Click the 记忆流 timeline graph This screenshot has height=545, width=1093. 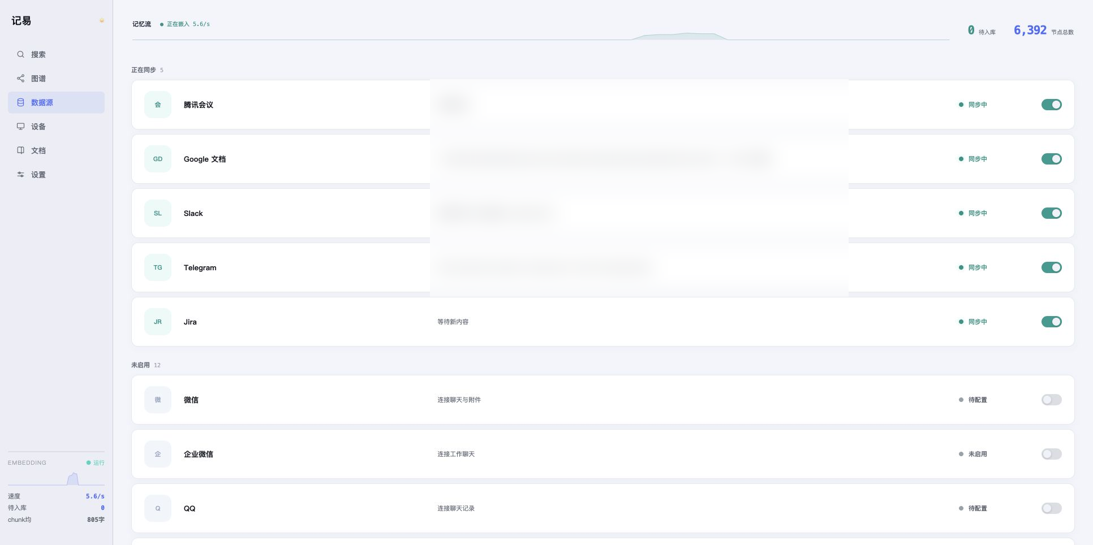(540, 36)
